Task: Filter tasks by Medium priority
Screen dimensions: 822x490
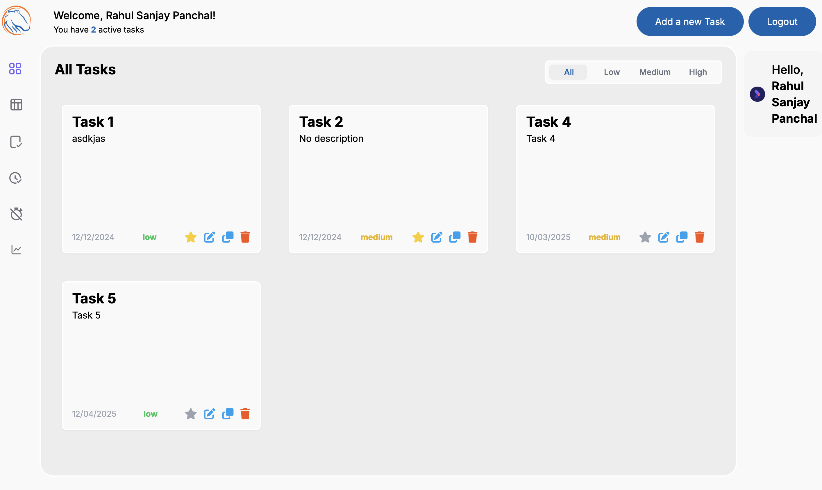Action: [655, 72]
